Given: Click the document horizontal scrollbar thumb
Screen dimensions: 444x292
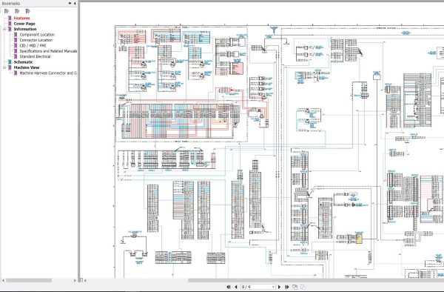Looking at the screenshot, I should coord(316,280).
